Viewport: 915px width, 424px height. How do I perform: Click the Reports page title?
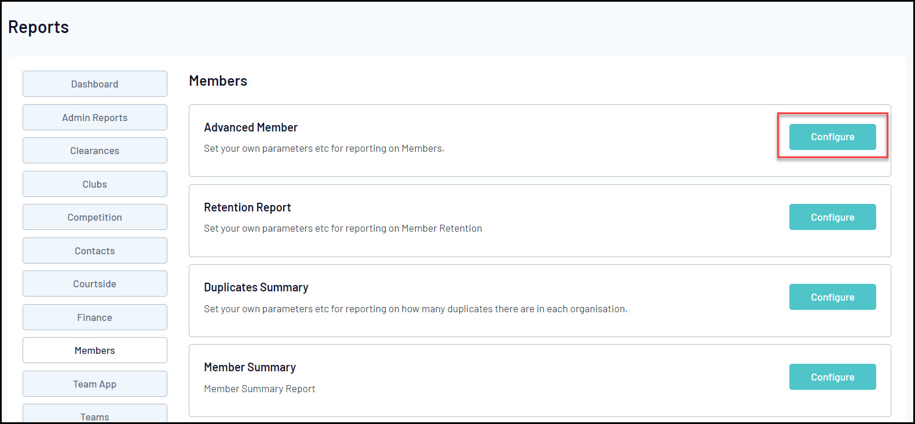tap(38, 27)
